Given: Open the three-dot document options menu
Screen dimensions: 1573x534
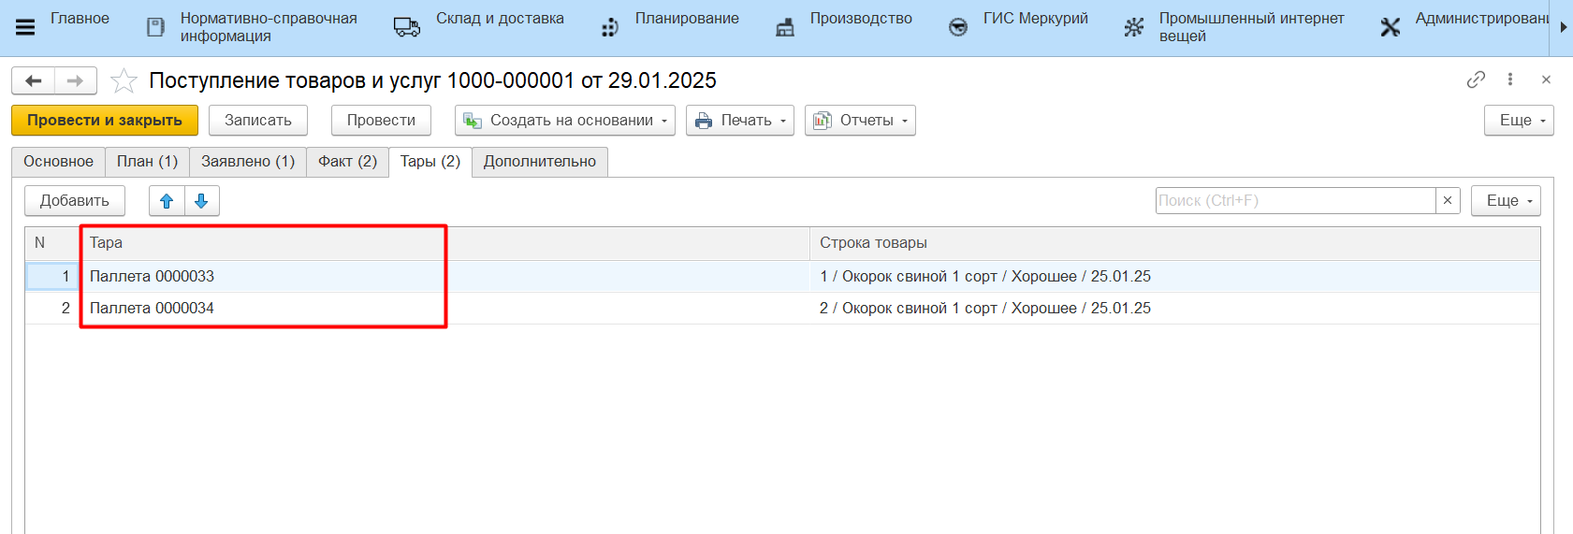Looking at the screenshot, I should coord(1510,80).
